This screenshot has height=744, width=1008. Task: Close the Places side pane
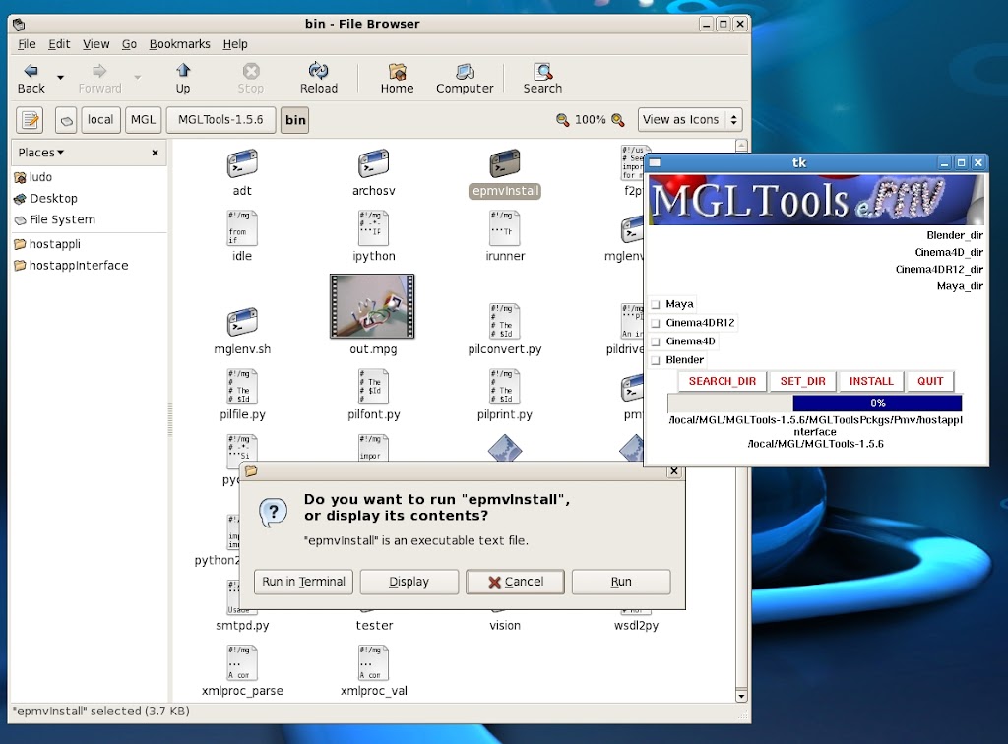click(x=155, y=153)
